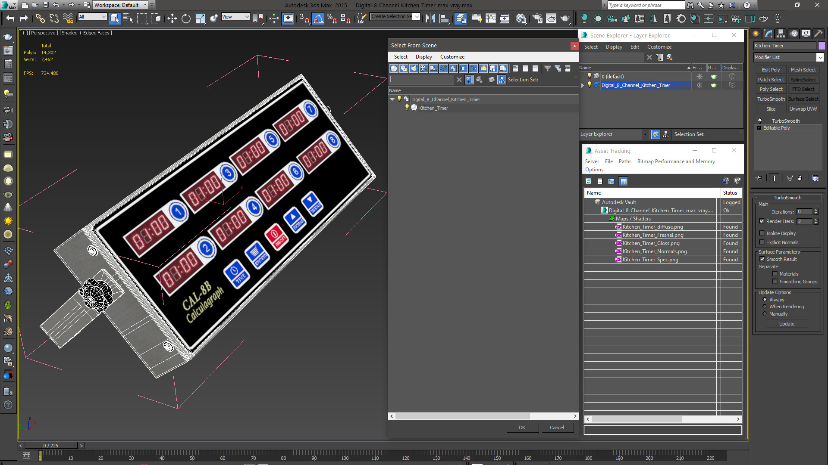
Task: Select the When Rendering radio button
Action: pos(765,307)
